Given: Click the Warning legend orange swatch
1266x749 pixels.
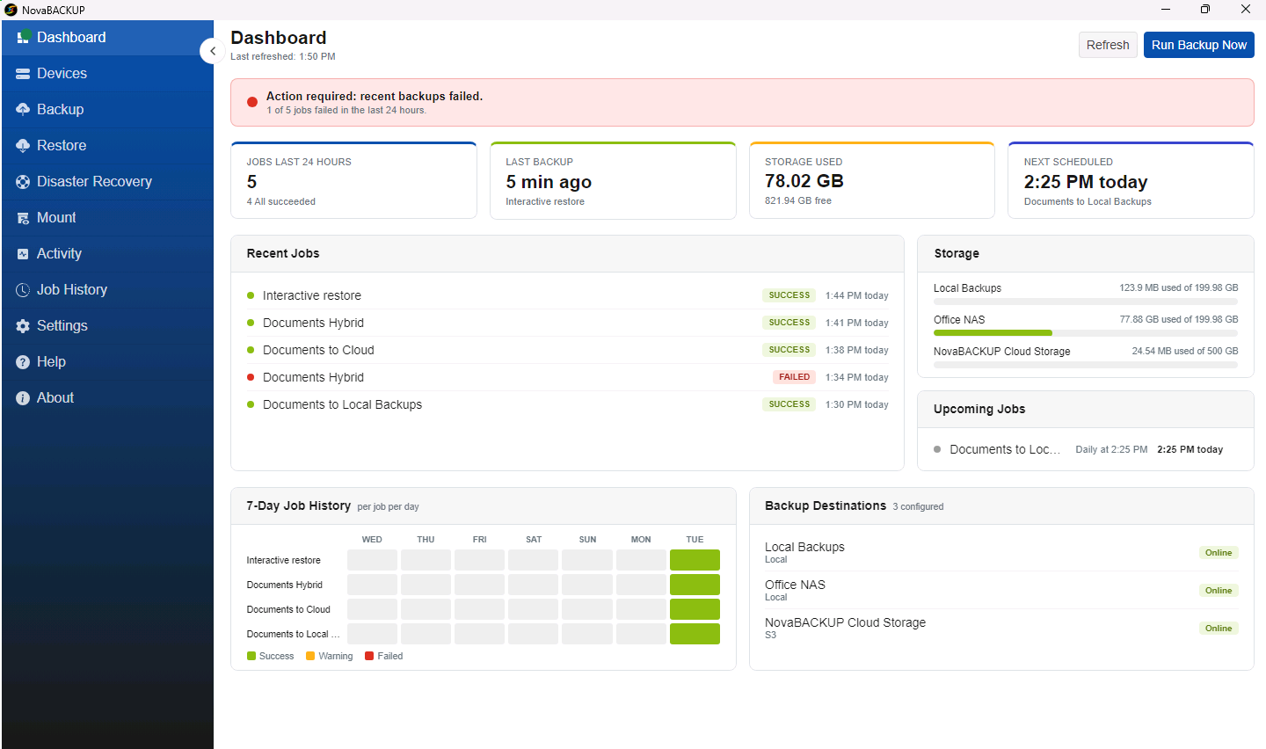Looking at the screenshot, I should coord(310,656).
